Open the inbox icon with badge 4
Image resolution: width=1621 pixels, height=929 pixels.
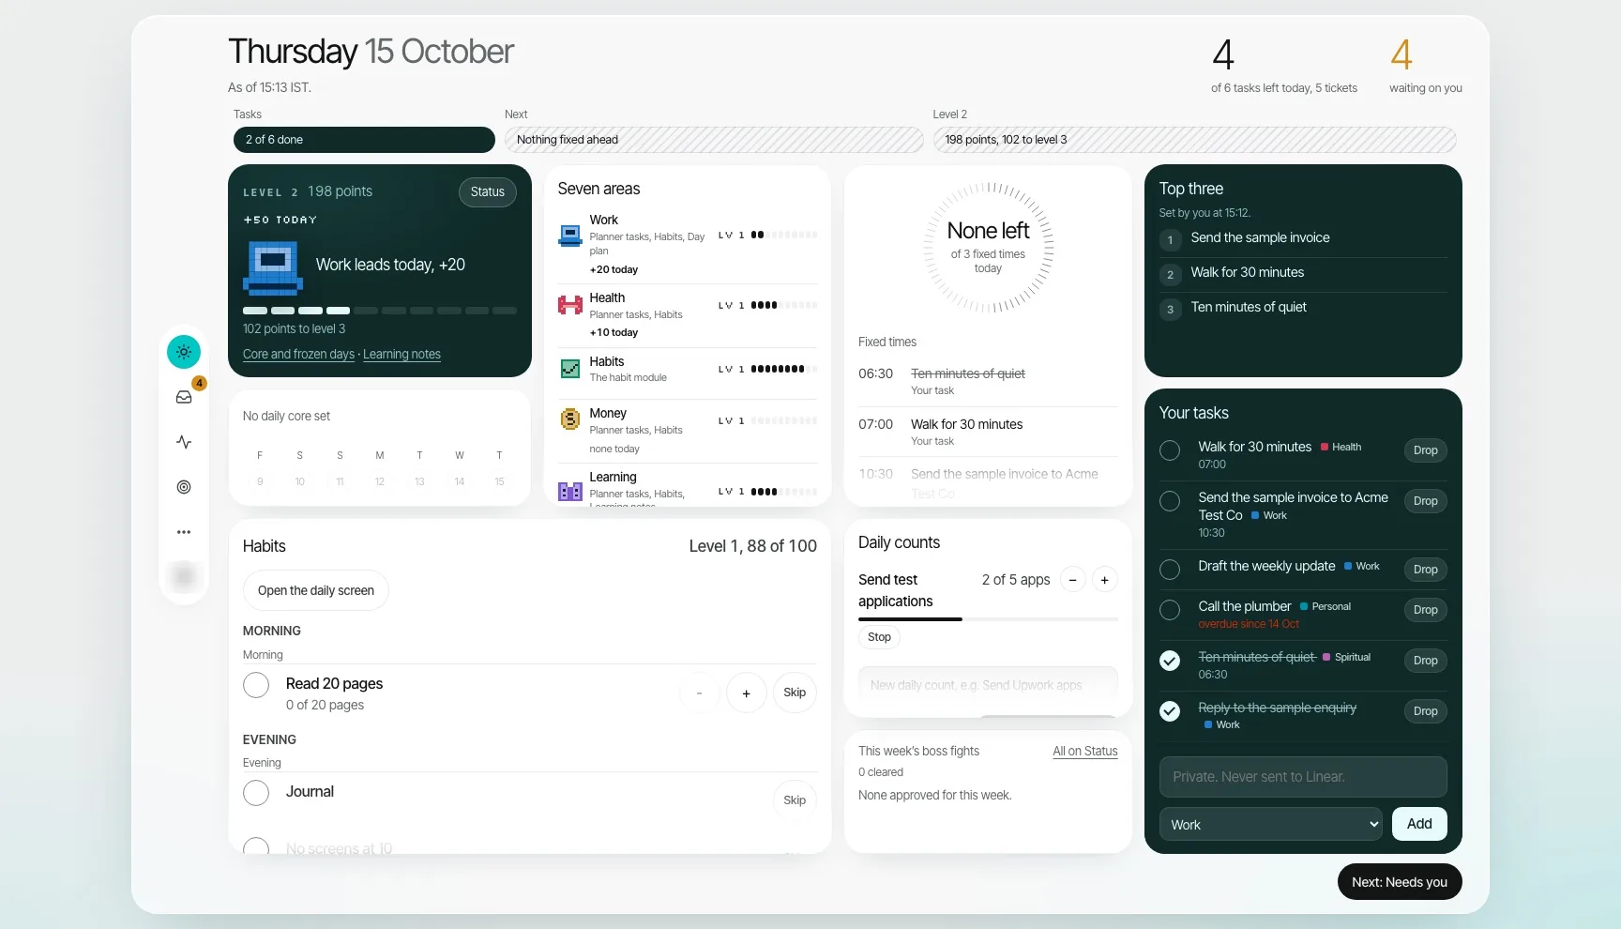(x=184, y=397)
